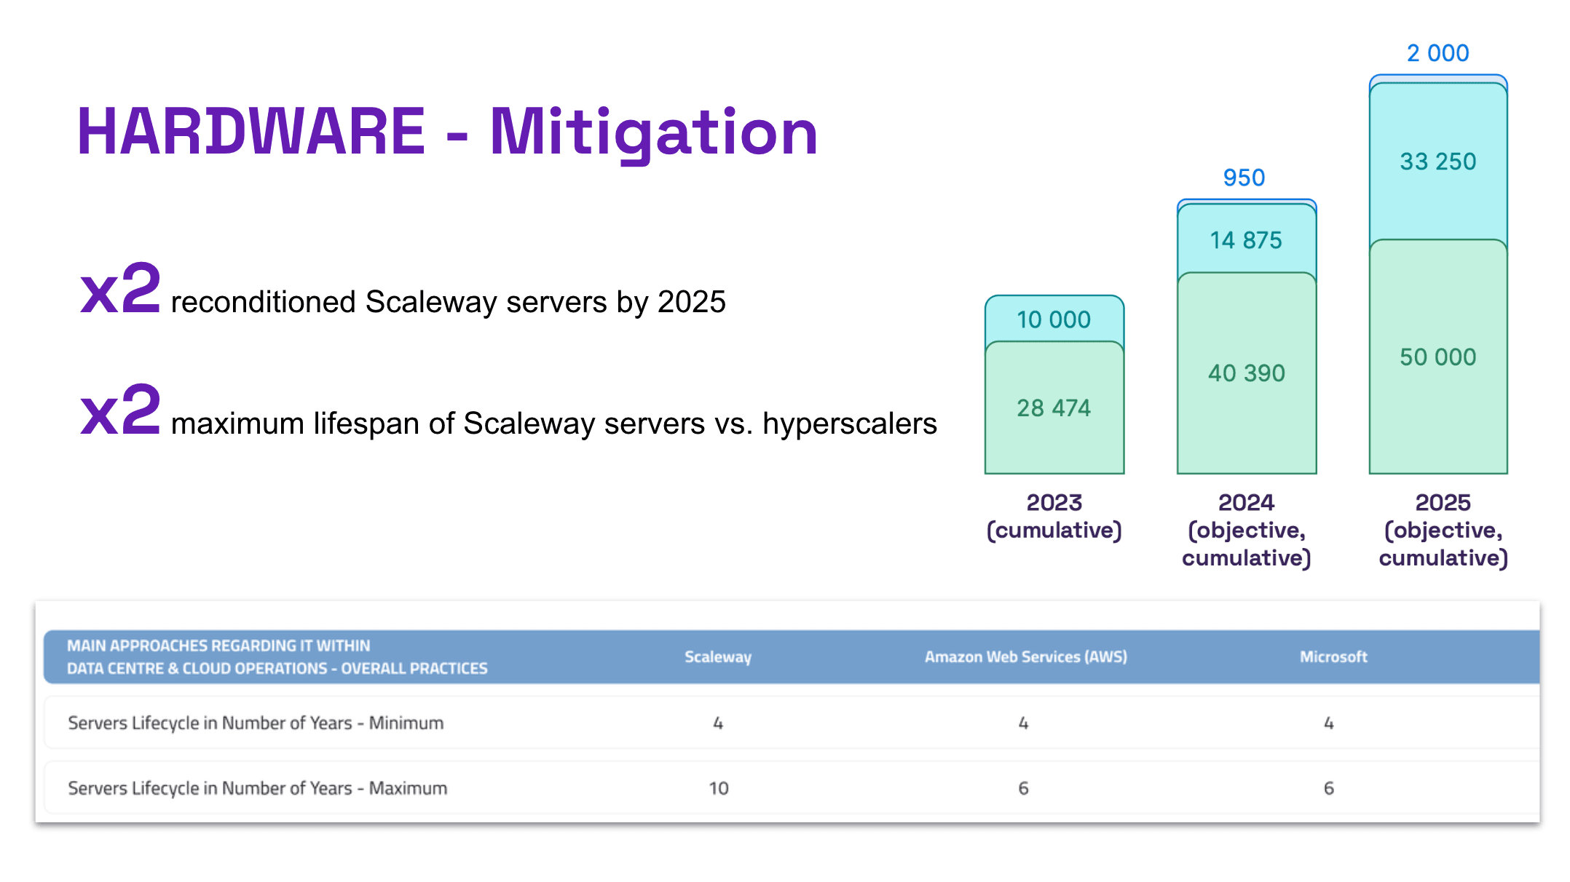This screenshot has width=1570, height=882.
Task: Click the blue 2 000 data label
Action: 1437,53
